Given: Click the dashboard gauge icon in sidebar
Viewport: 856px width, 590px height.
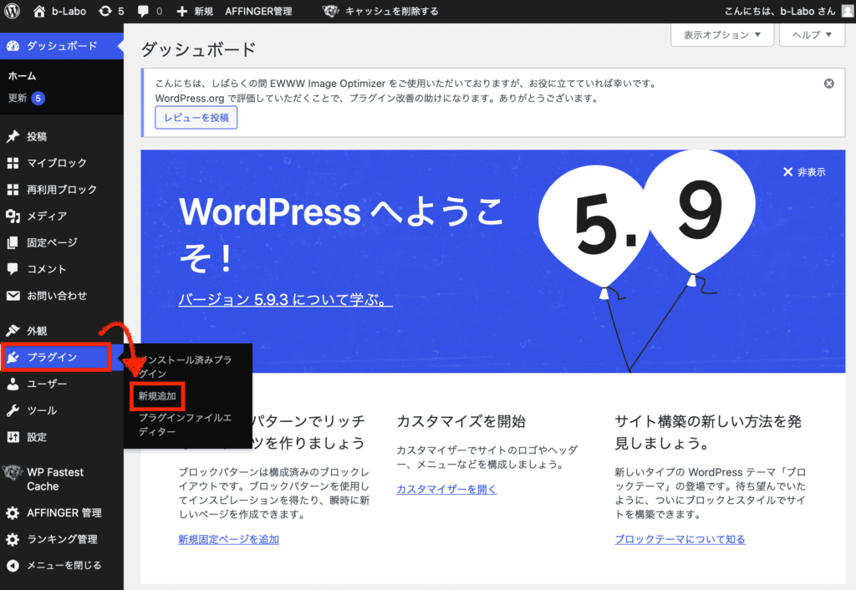Looking at the screenshot, I should tap(13, 47).
